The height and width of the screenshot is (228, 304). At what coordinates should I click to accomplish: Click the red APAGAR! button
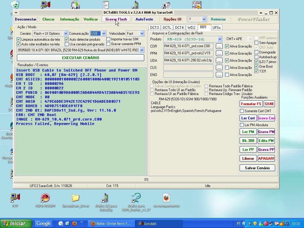(266, 159)
